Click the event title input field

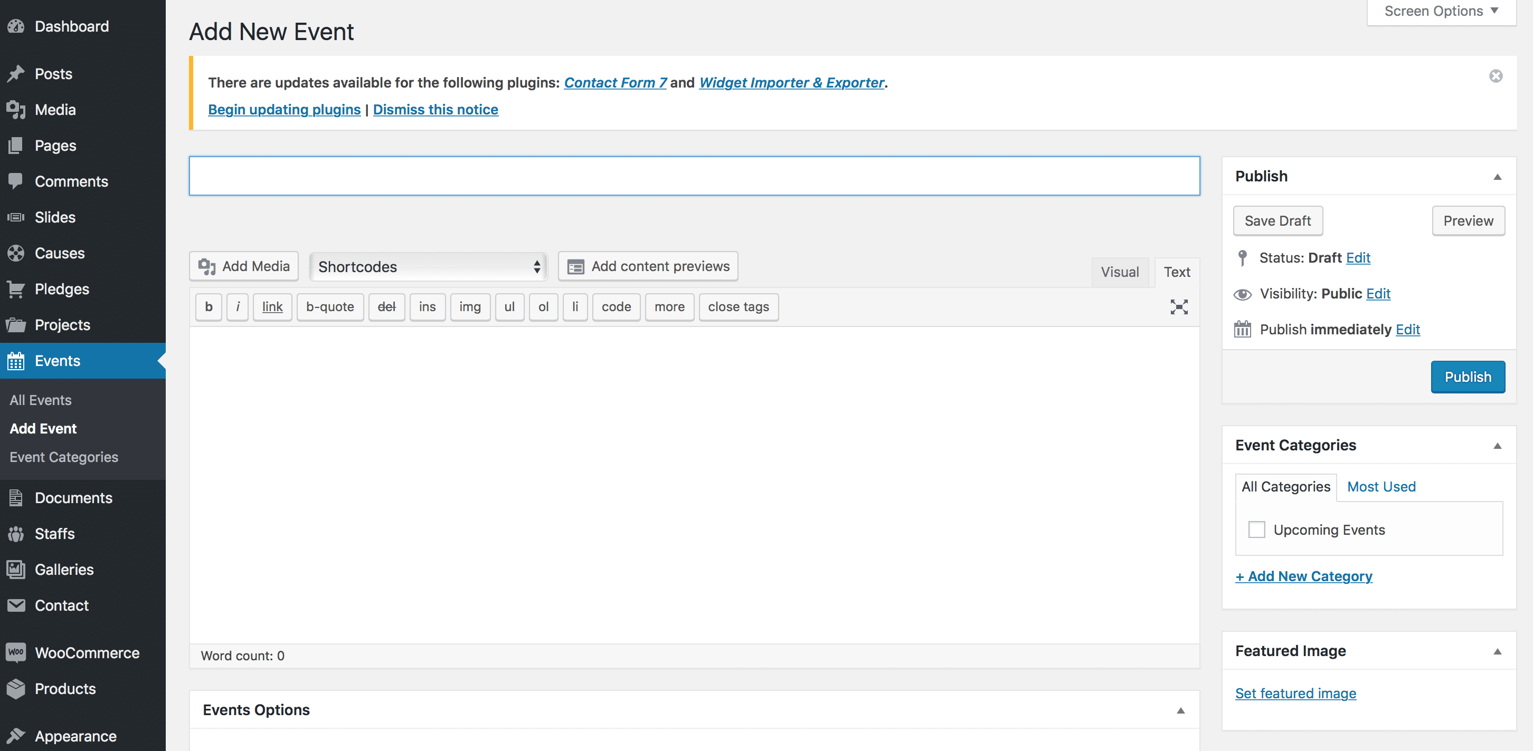click(x=694, y=176)
